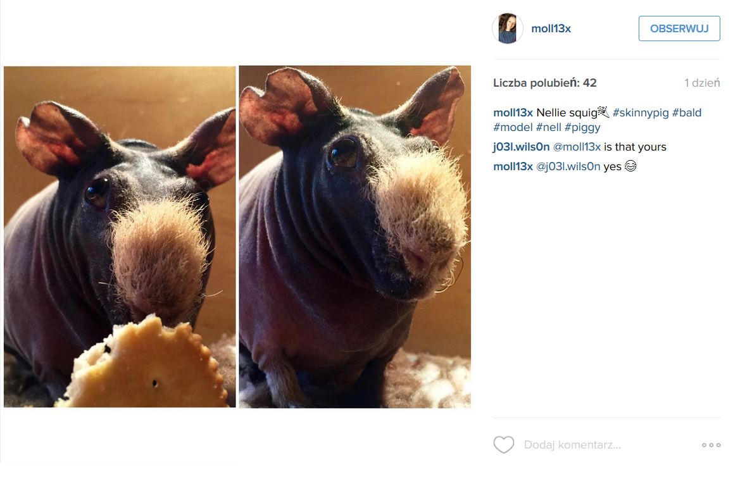Viewport: 733px width, 477px height.
Task: Click the @j03l.wils0n mention in the reply
Action: (x=568, y=166)
